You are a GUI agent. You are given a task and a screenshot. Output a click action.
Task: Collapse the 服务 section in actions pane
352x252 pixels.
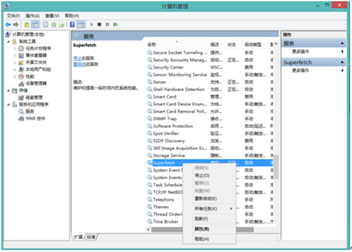tap(342, 43)
